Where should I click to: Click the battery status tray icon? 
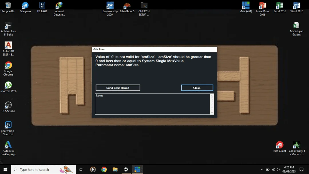[x=268, y=169]
